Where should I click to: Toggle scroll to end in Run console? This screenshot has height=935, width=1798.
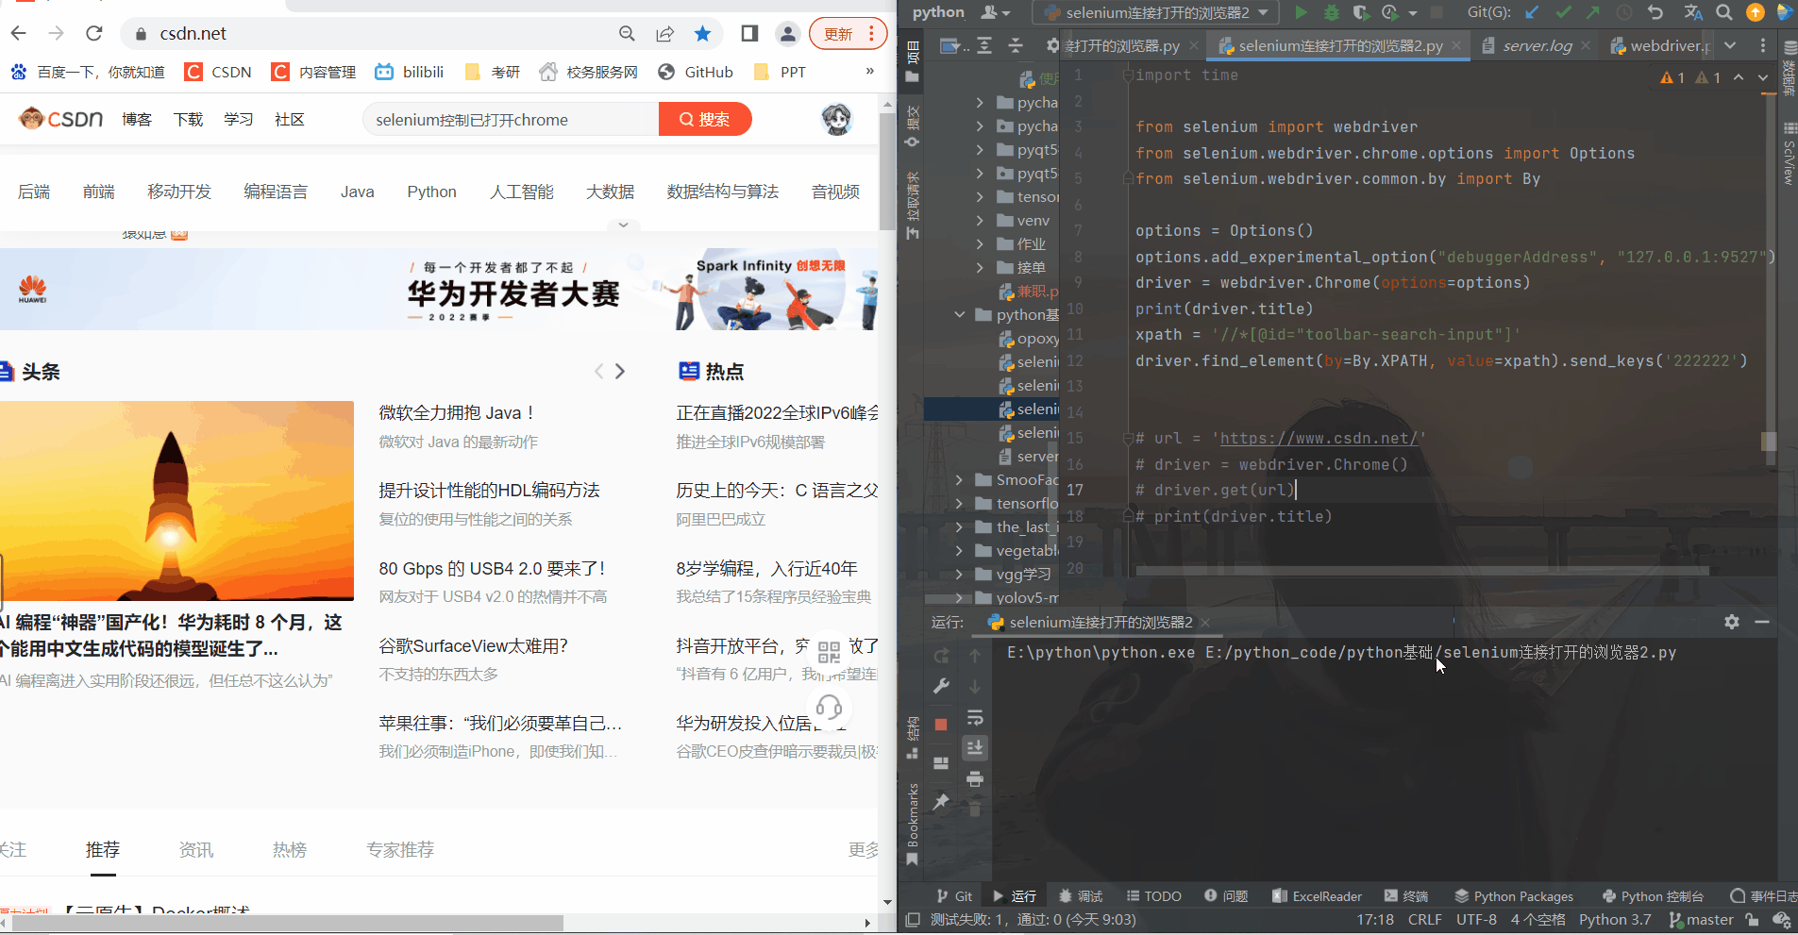click(x=975, y=748)
